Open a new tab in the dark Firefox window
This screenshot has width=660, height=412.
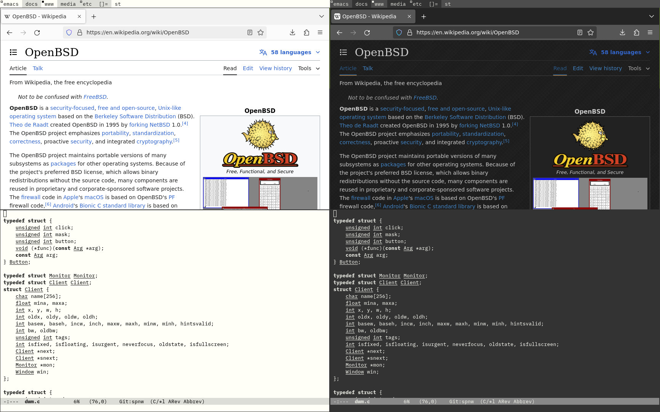(424, 16)
